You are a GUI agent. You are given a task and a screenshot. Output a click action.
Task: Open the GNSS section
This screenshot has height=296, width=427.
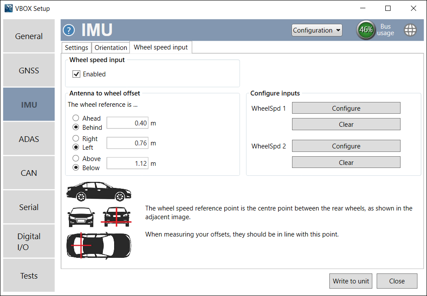[x=29, y=70]
